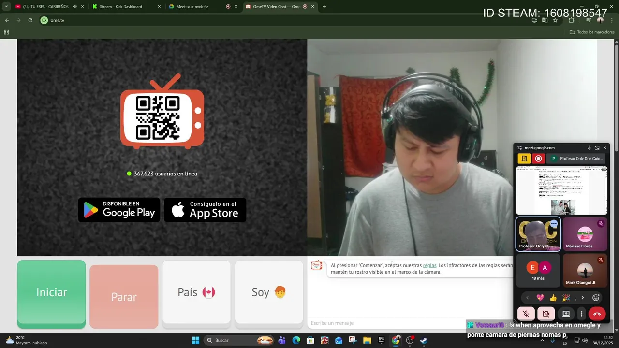Reload the ome.tv page
Screen dimensions: 619x348
pos(30,20)
